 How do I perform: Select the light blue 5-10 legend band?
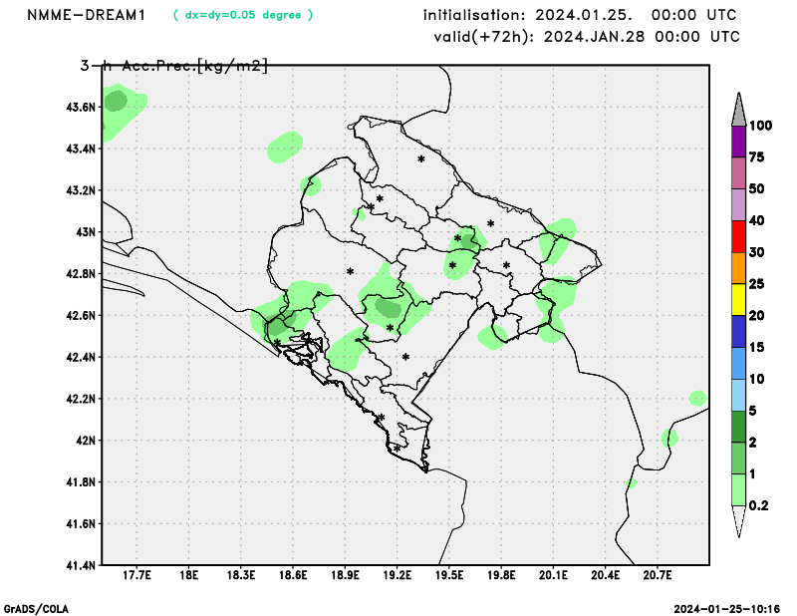pos(738,395)
